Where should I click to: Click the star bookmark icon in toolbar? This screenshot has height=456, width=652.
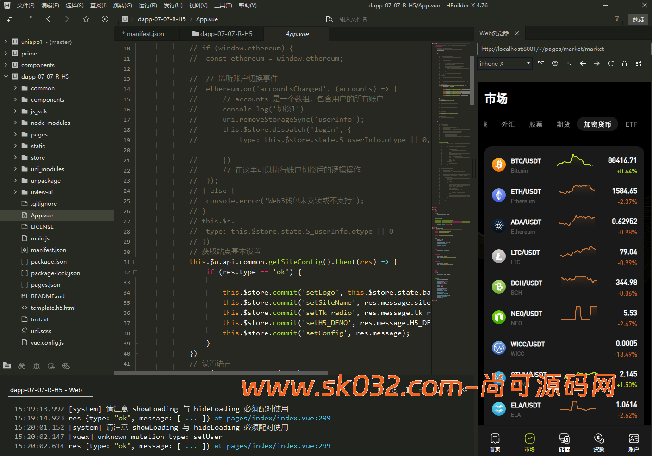click(86, 19)
